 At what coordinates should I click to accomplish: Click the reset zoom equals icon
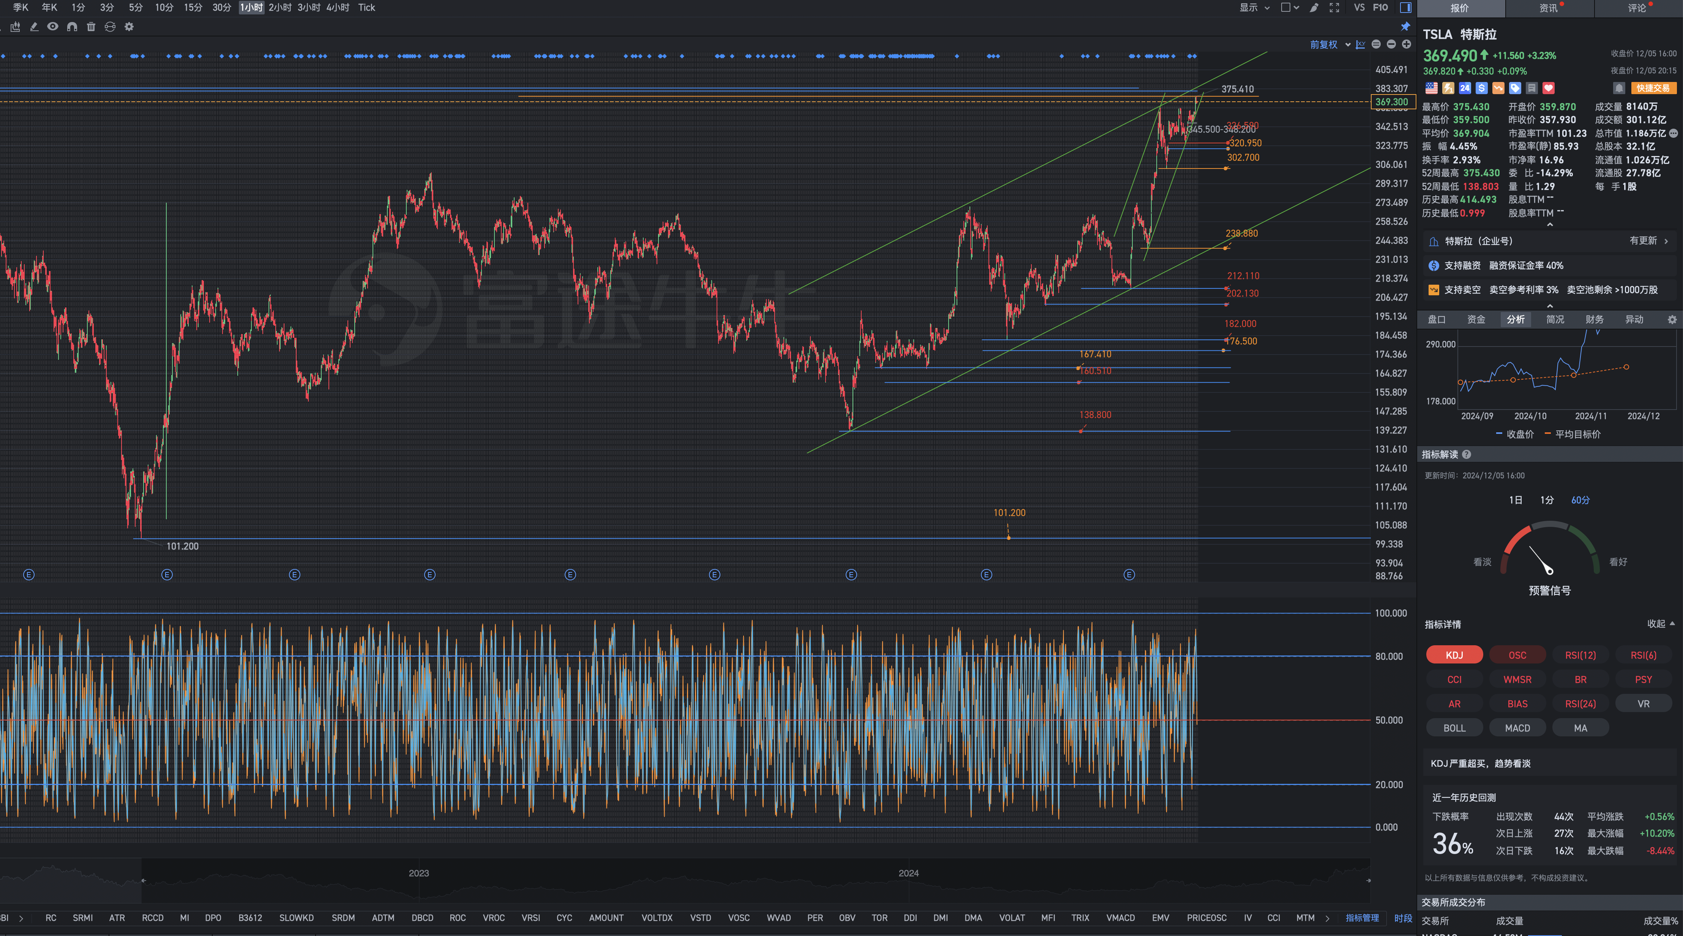point(1376,44)
